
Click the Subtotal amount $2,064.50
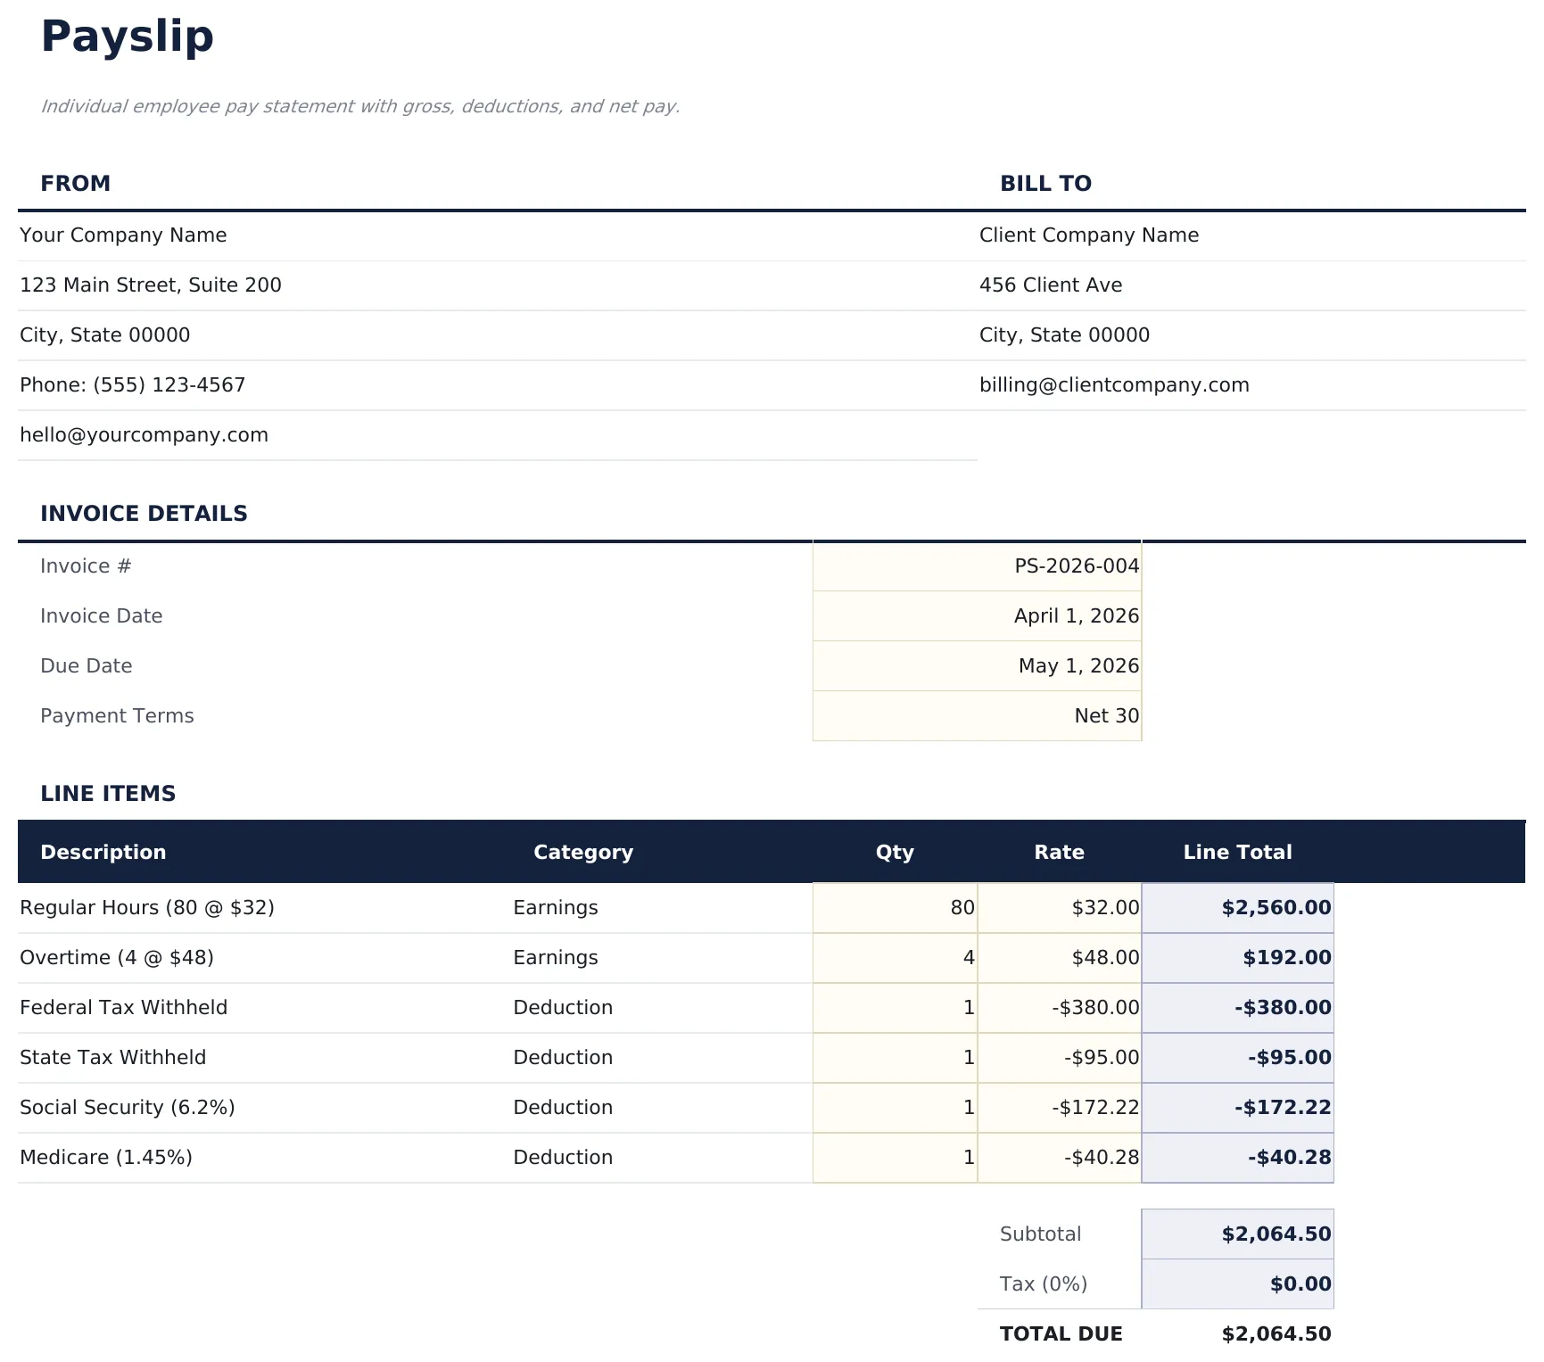(1275, 1234)
